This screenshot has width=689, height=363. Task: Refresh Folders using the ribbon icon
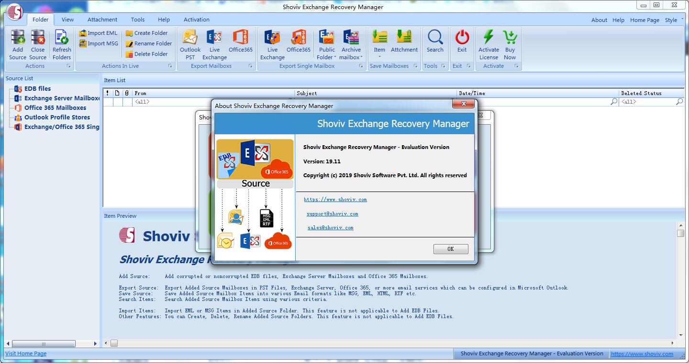[62, 37]
